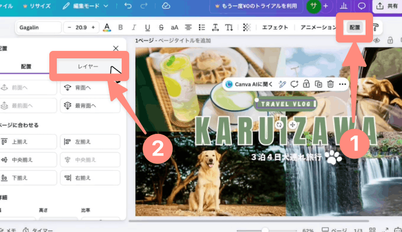Open the 編集モード dropdown

[85, 6]
